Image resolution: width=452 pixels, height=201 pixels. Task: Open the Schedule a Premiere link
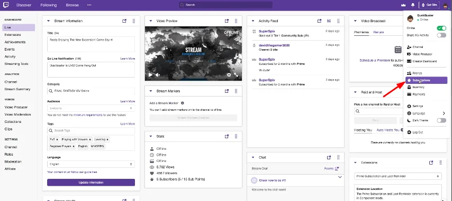[x=375, y=61]
